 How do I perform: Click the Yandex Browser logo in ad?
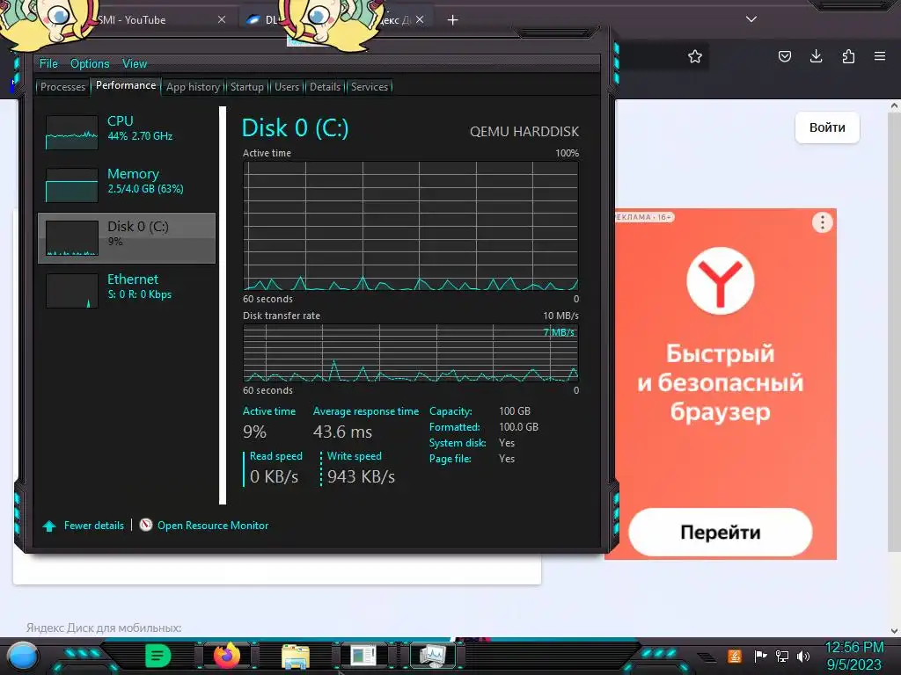tap(721, 280)
